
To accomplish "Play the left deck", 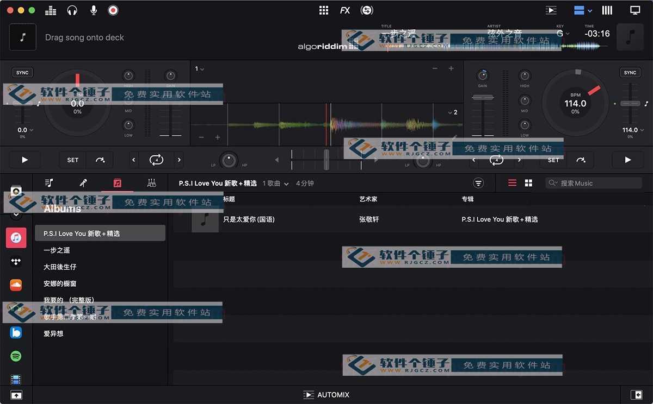I will 24,160.
